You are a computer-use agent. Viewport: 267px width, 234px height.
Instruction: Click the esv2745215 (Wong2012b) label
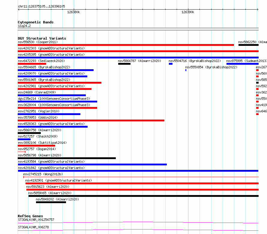[43, 174]
